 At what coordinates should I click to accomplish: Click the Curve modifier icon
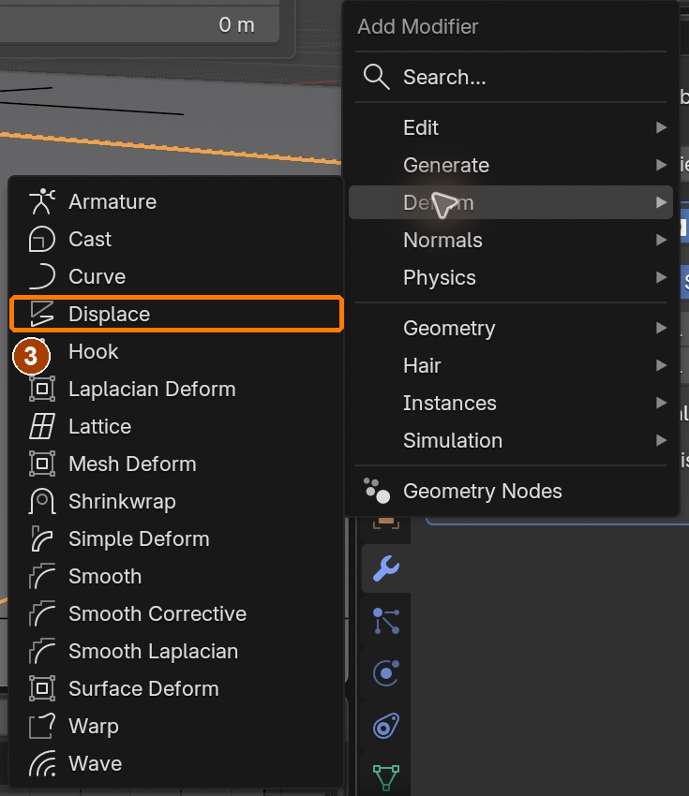click(x=41, y=276)
